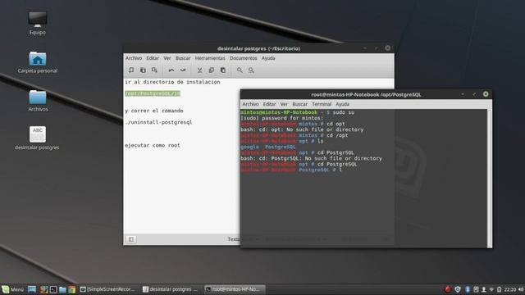Click the search magnifier icon in editor toolbar
The image size is (525, 295).
240,70
